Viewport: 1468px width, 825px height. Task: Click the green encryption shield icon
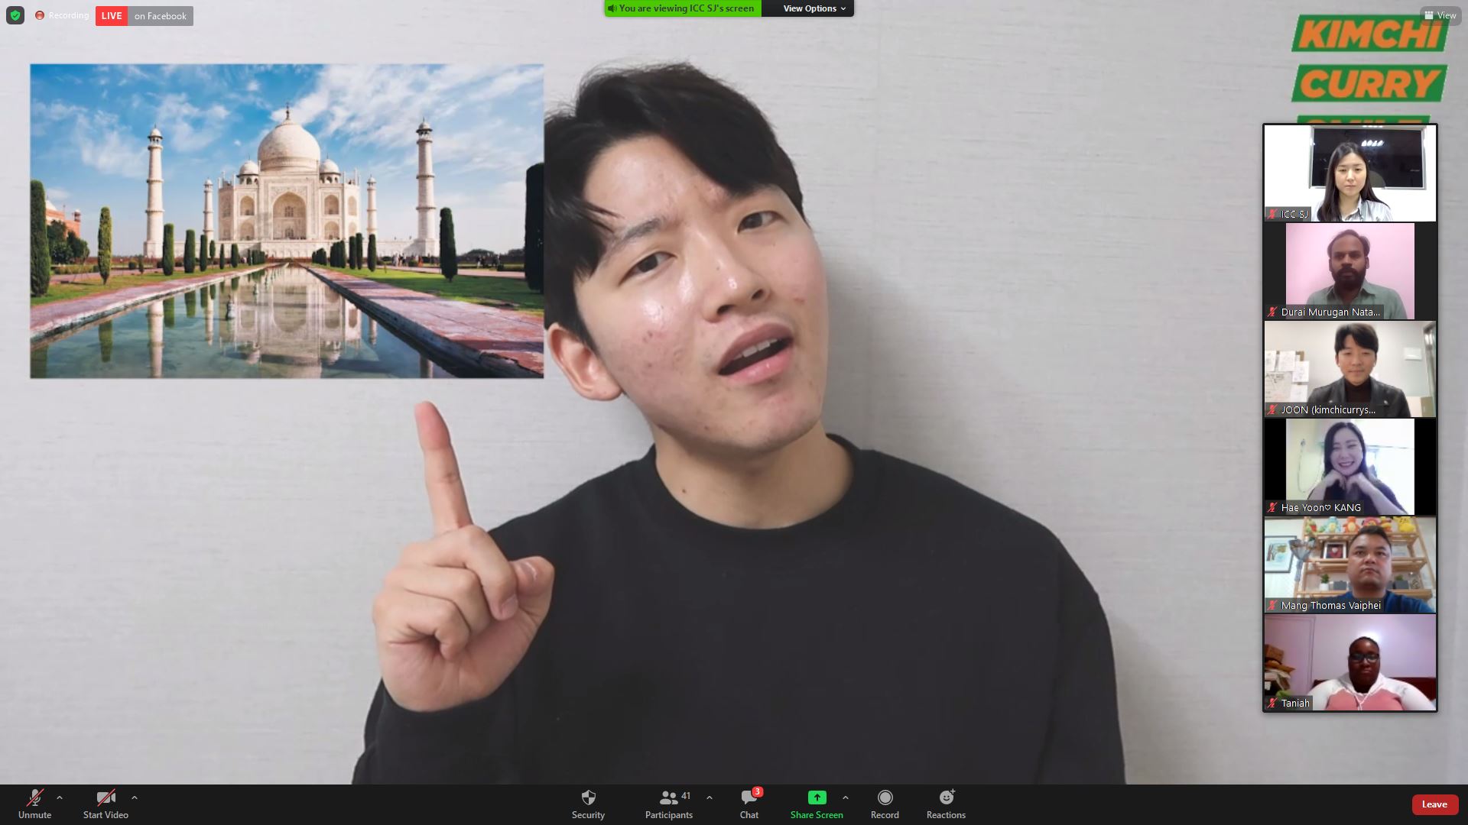[15, 15]
